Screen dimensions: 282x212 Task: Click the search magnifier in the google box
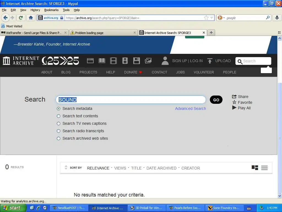(x=268, y=18)
